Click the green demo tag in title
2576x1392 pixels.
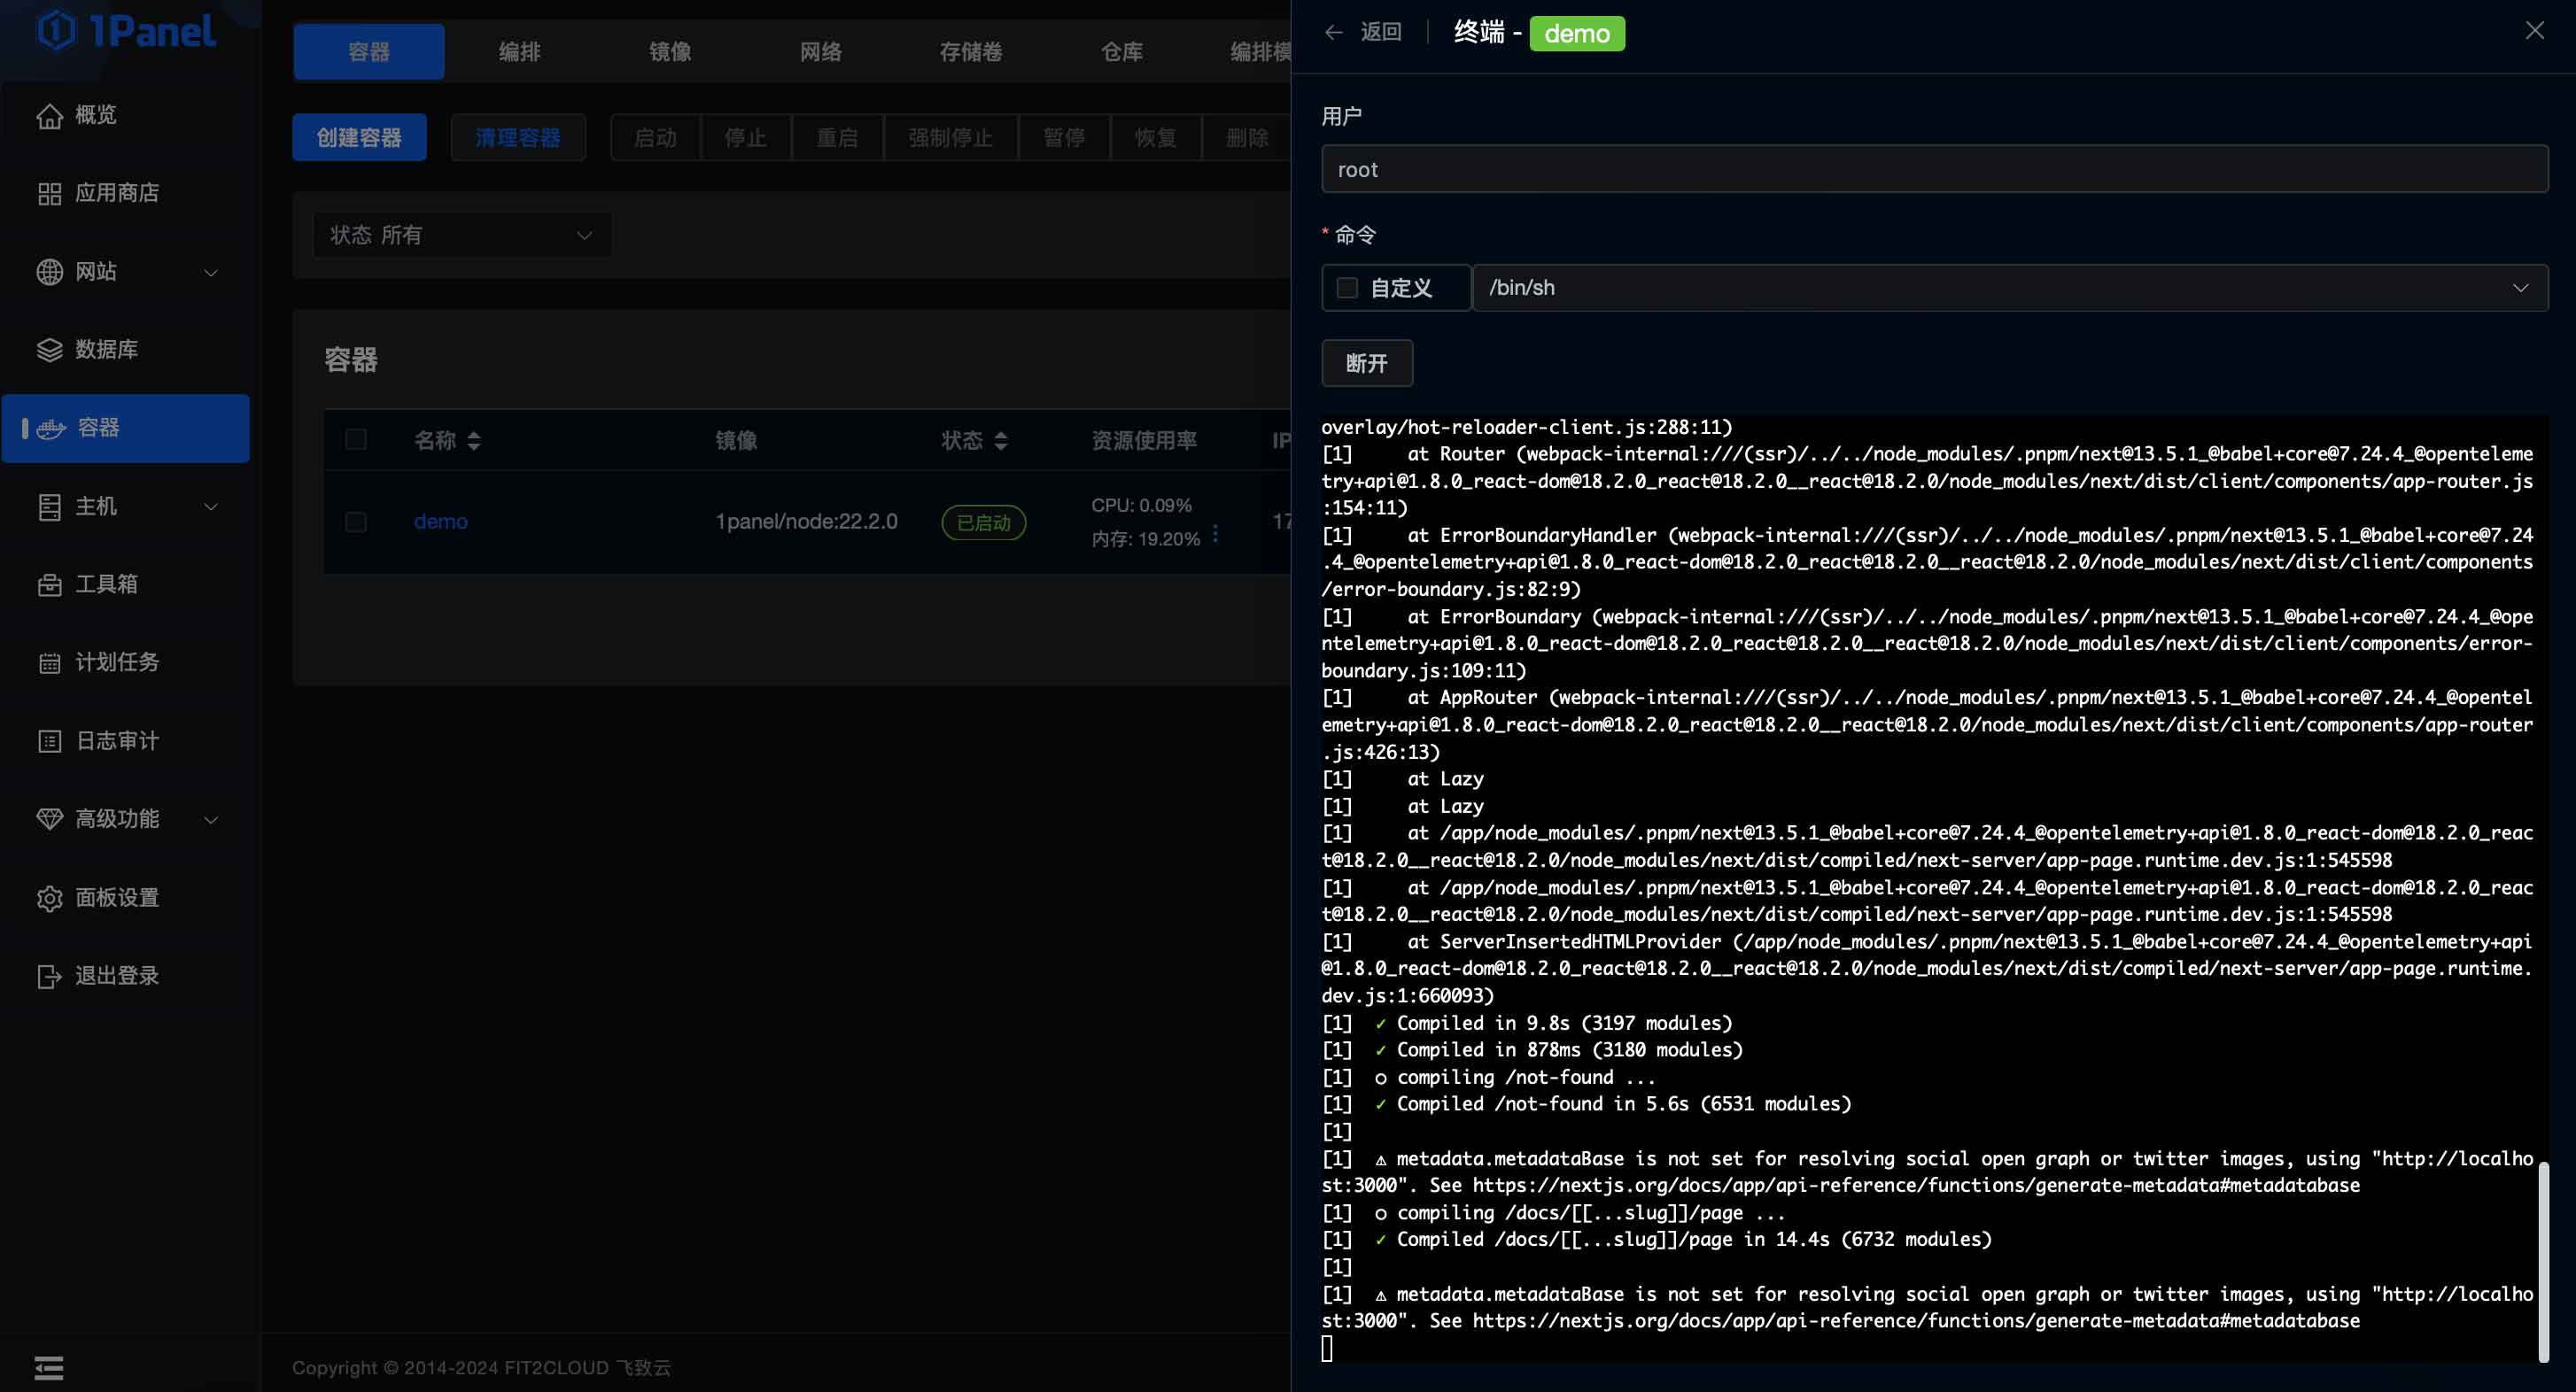tap(1577, 34)
